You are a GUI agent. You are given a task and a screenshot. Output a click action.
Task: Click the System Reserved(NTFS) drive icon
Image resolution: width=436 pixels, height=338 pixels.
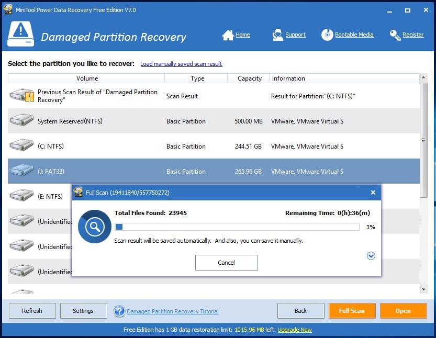[21, 121]
